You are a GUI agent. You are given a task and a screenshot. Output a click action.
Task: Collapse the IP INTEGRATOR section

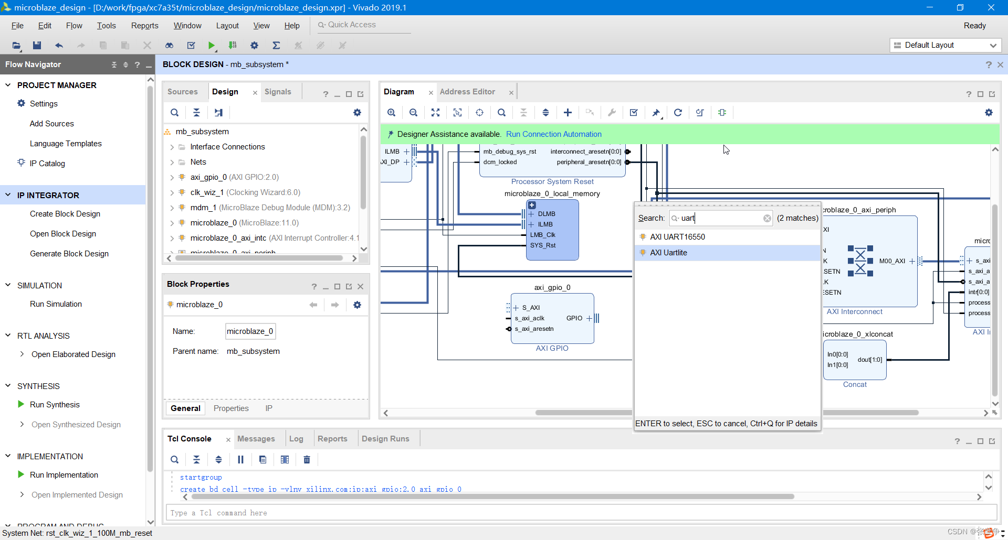pyautogui.click(x=8, y=195)
